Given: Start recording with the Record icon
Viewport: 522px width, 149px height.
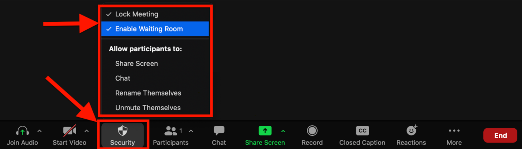Looking at the screenshot, I should point(312,131).
